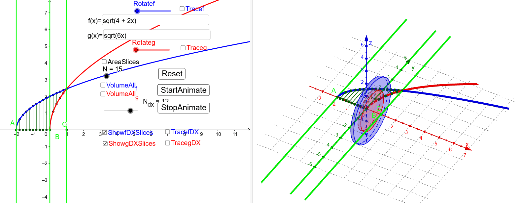Click point C label on 2D graph
The height and width of the screenshot is (204, 522).
(64, 124)
